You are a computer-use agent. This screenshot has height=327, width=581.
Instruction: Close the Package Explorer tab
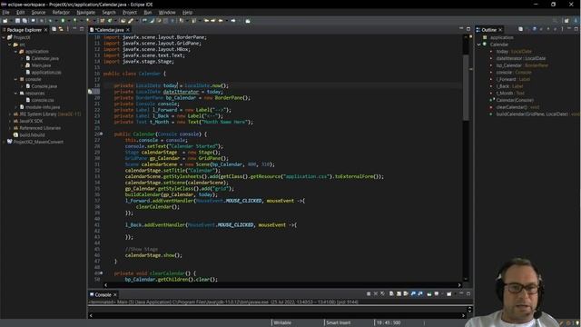coord(46,30)
